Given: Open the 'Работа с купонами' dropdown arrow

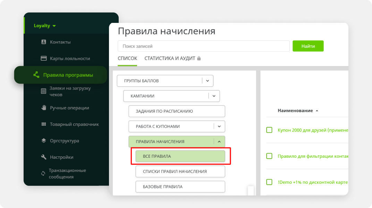Looking at the screenshot, I should [219, 127].
